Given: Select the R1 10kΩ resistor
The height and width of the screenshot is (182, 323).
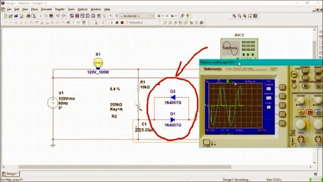Looking at the screenshot, I should (x=138, y=87).
